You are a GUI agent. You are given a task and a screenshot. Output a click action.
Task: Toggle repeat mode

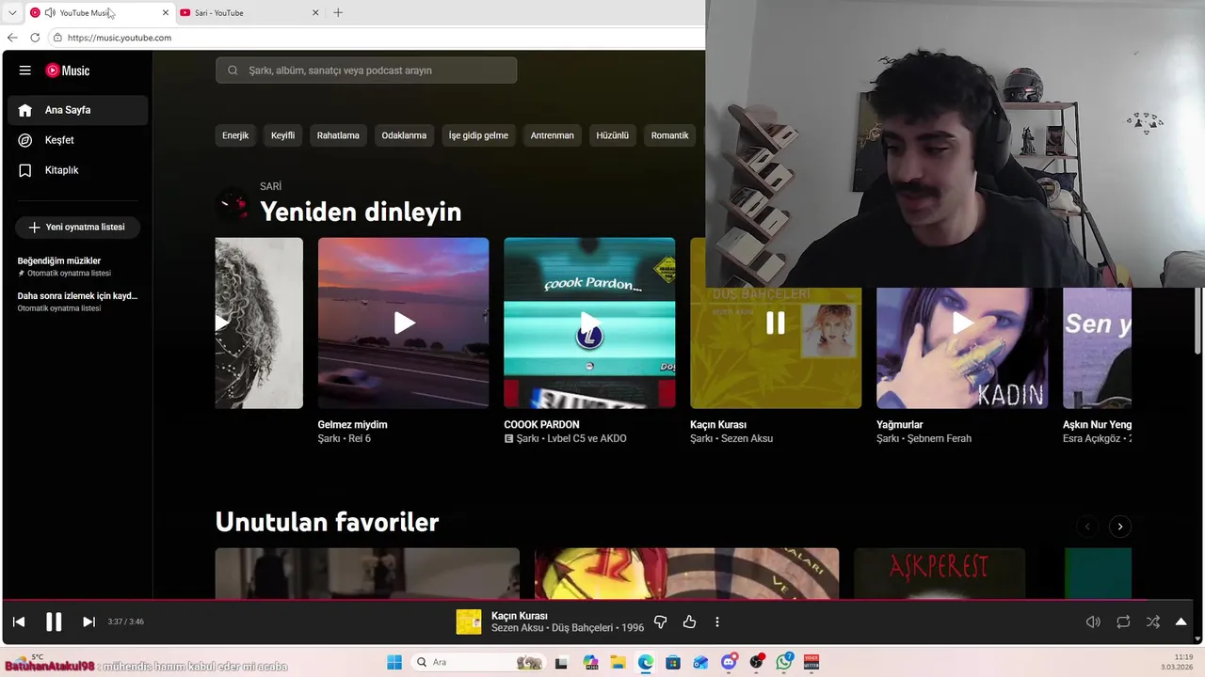point(1123,622)
